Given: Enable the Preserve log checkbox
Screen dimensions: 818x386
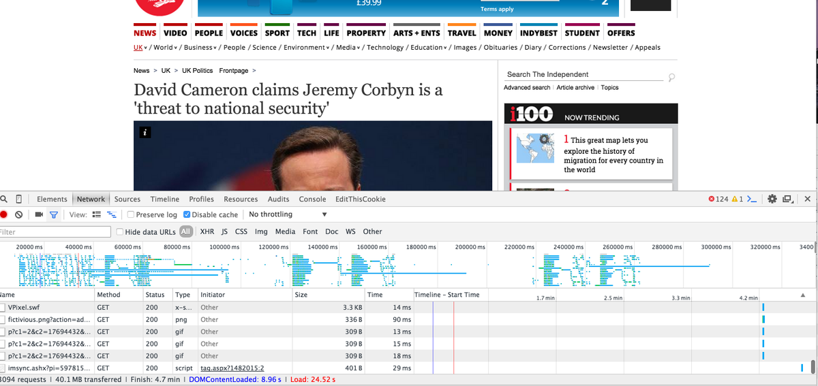Looking at the screenshot, I should [x=131, y=214].
